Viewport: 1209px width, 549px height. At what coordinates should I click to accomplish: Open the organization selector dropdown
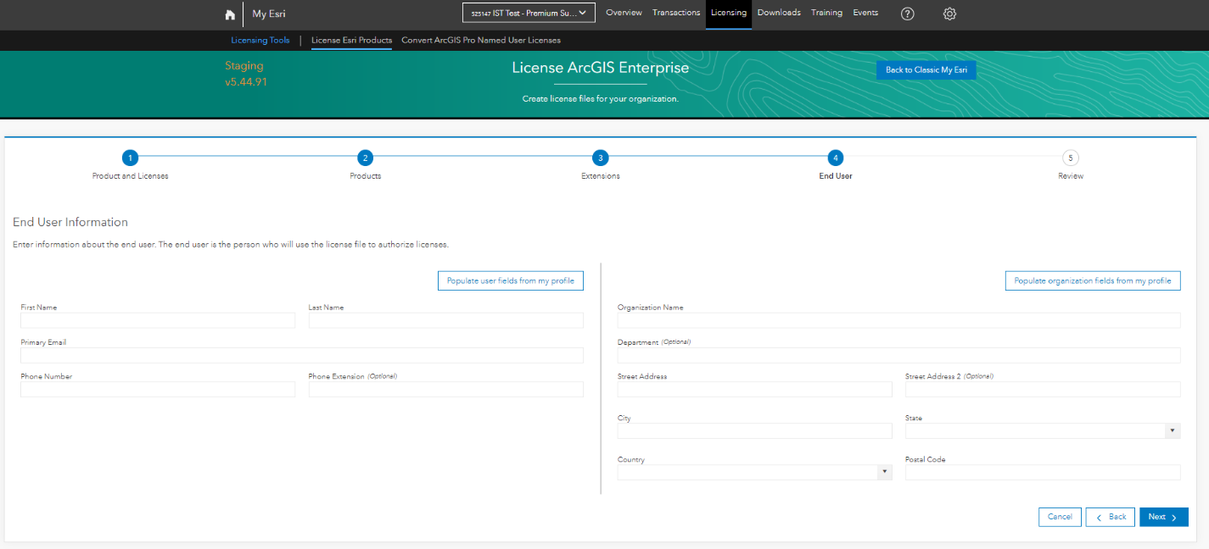(x=529, y=13)
